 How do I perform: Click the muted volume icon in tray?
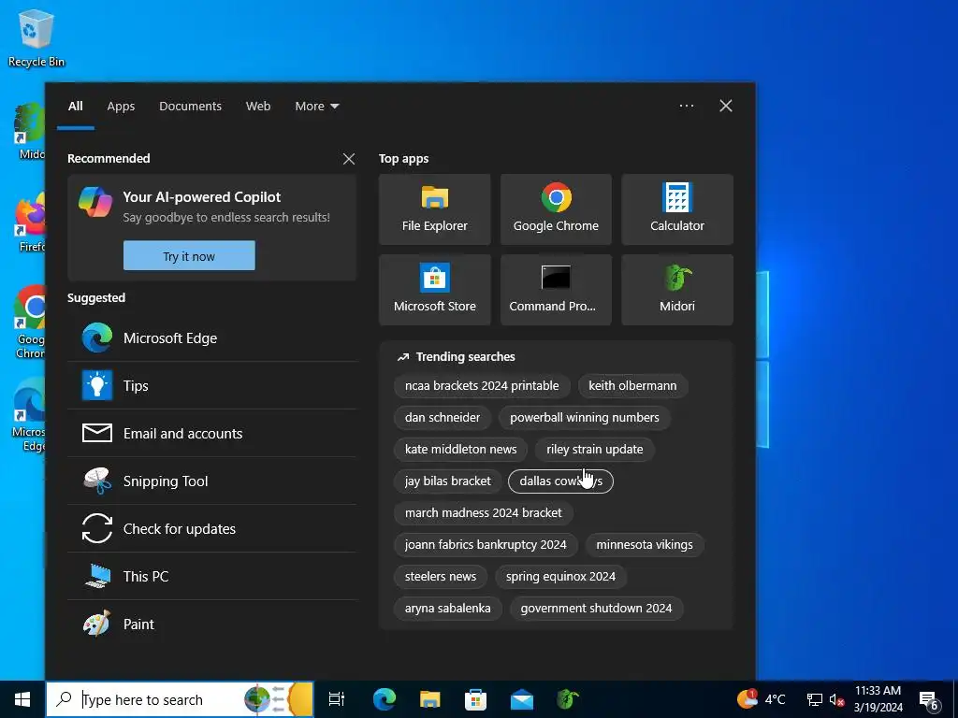coord(836,699)
